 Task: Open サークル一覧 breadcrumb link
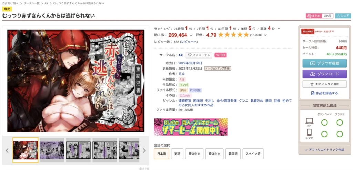32,3
